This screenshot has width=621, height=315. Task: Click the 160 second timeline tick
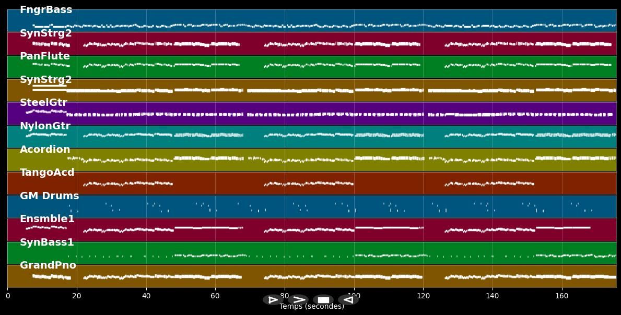[x=561, y=296]
